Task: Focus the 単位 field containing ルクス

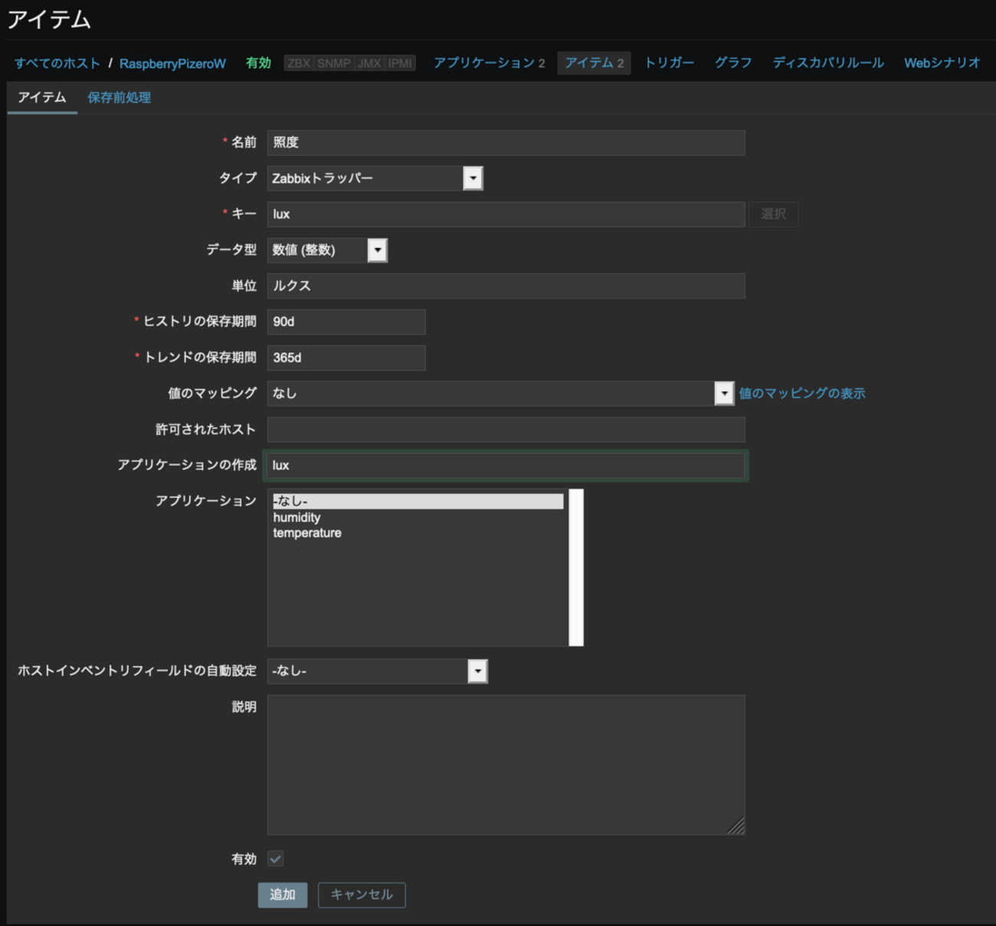Action: click(x=506, y=286)
